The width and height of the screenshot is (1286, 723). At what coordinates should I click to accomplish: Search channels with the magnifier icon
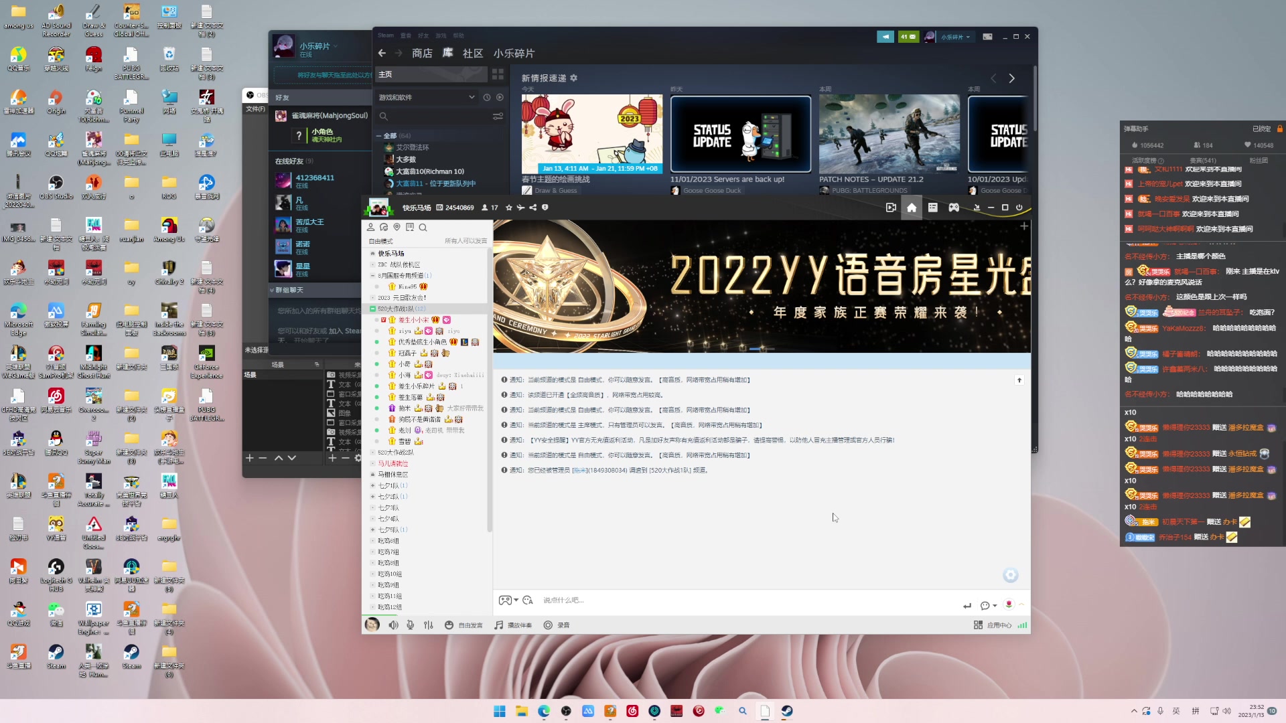point(423,228)
